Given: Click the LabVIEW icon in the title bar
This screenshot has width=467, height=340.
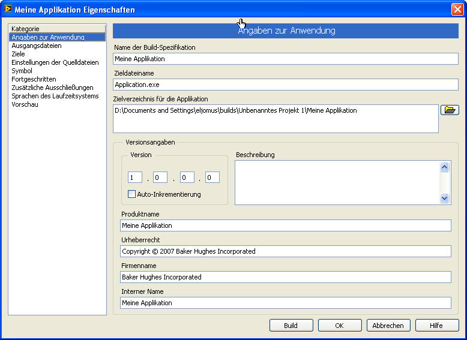Looking at the screenshot, I should (8, 9).
